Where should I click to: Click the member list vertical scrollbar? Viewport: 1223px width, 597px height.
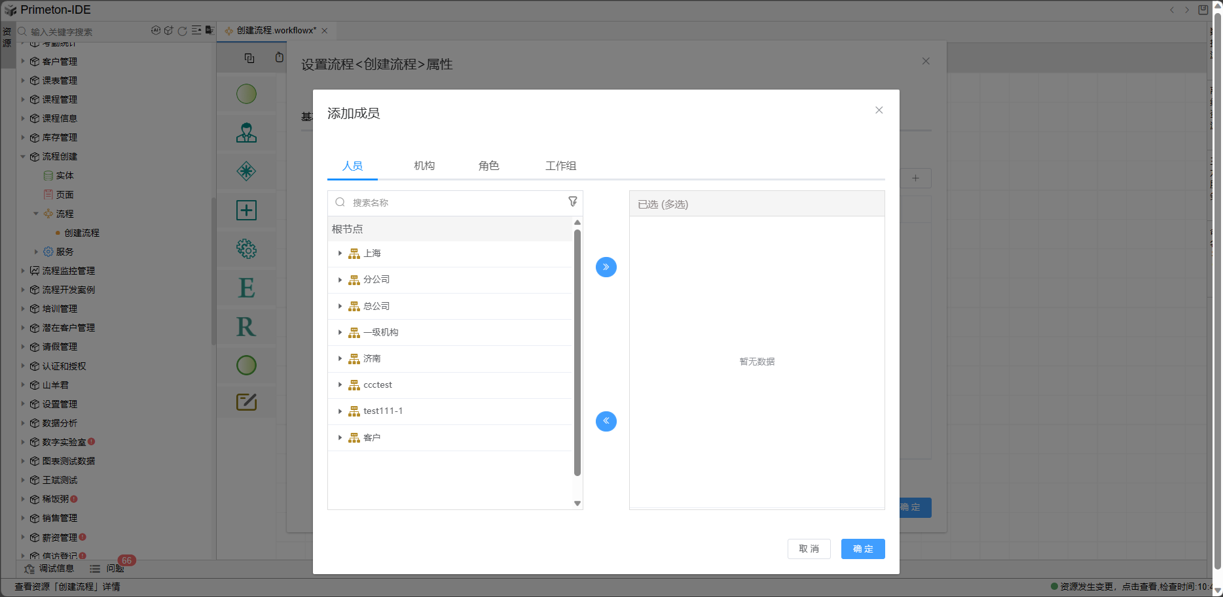[x=577, y=353]
